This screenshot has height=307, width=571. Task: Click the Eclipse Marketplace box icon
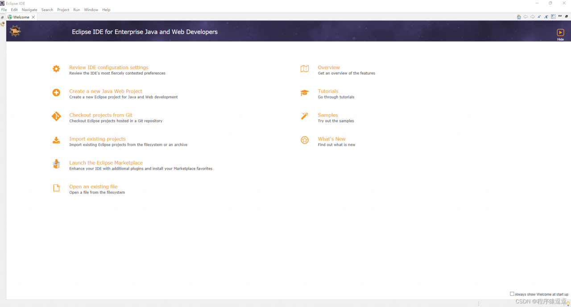pos(56,164)
